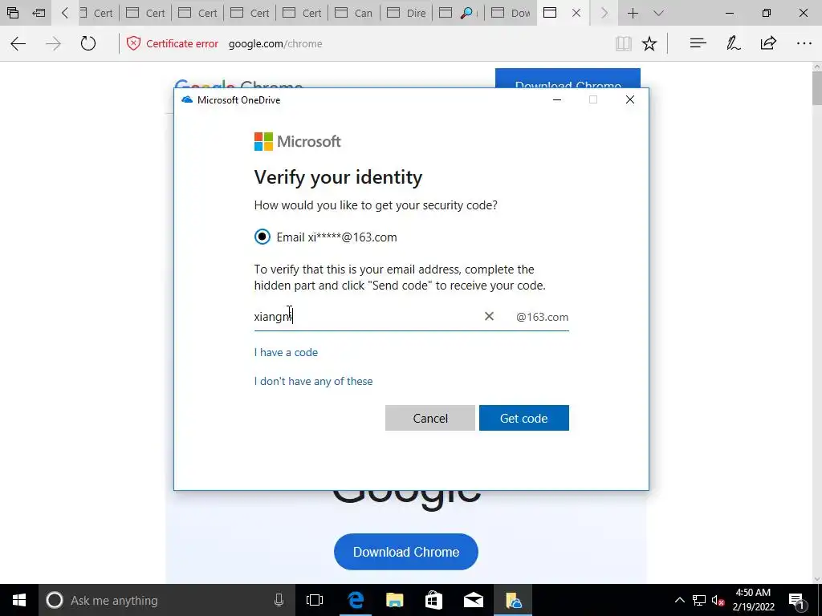Refresh the page in Edge
The image size is (822, 616).
88,43
